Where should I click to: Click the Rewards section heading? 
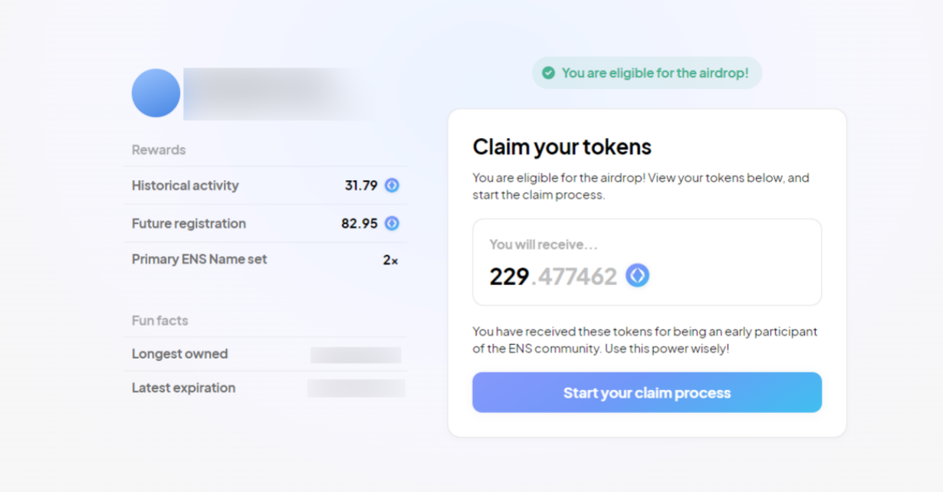coord(159,149)
